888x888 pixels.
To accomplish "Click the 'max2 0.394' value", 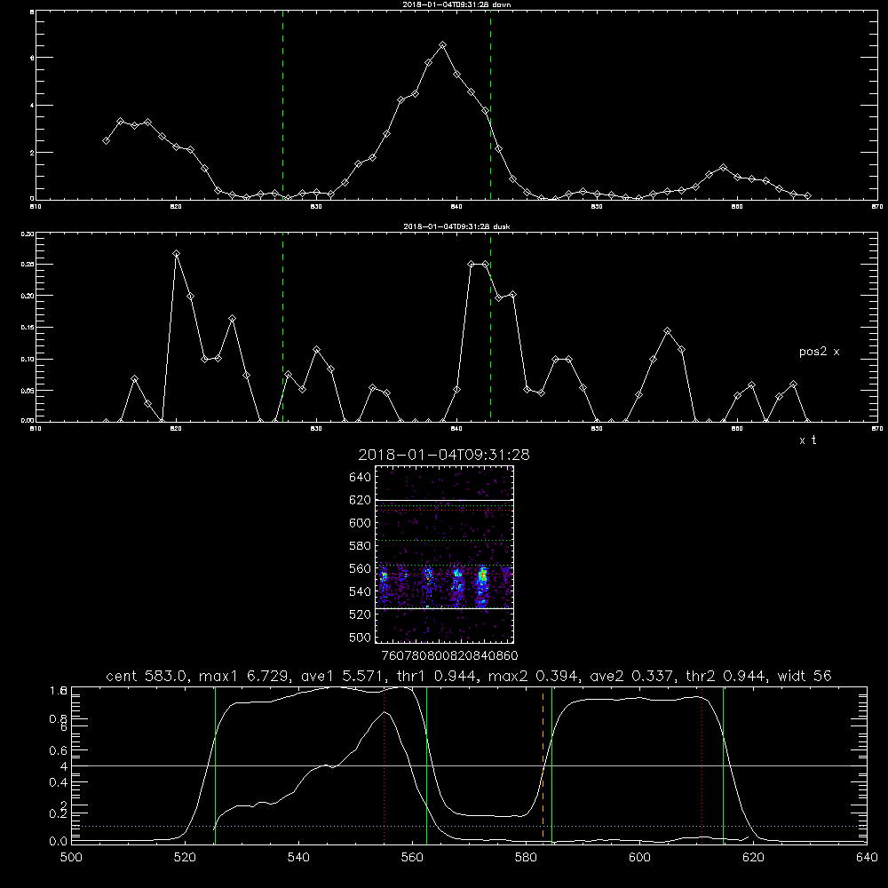I will tap(532, 676).
